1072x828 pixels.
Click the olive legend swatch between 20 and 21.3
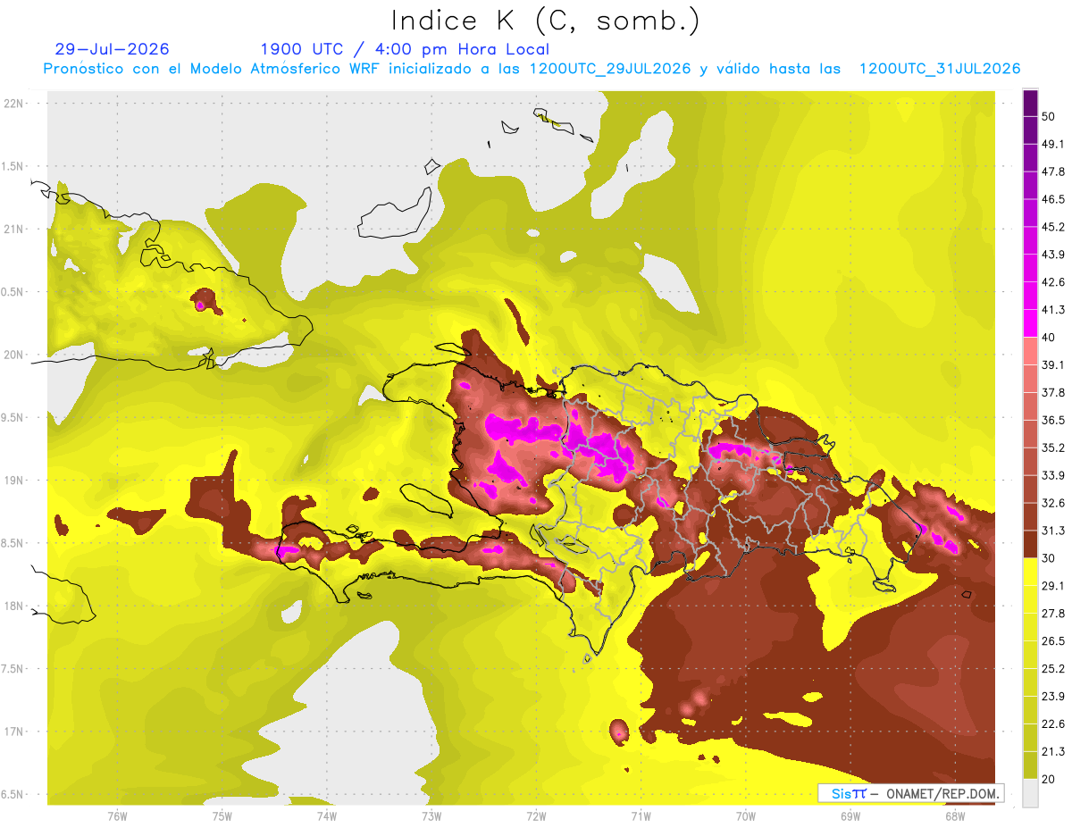[x=1030, y=765]
